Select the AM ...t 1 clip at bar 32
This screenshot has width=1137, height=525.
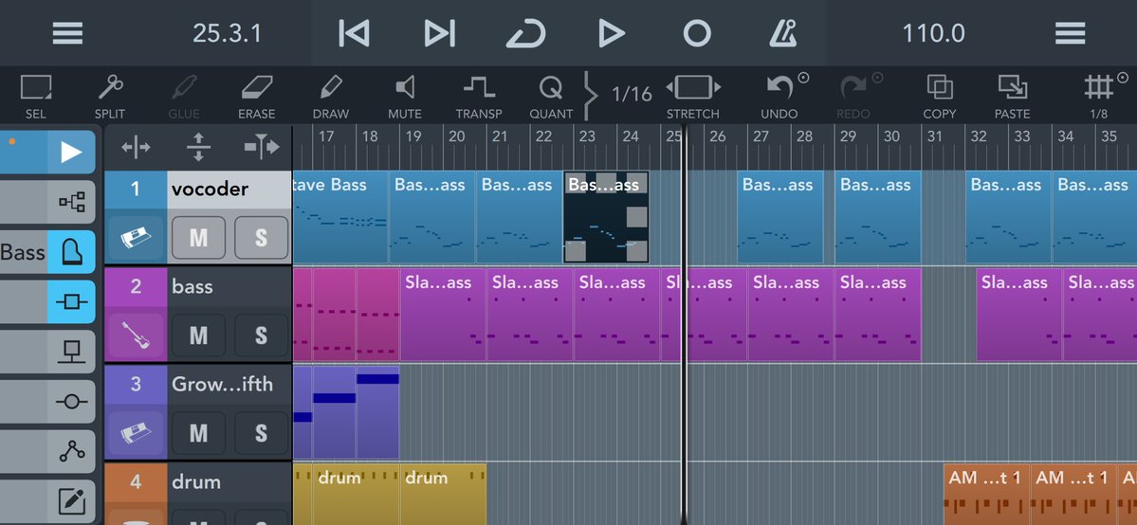click(x=987, y=494)
